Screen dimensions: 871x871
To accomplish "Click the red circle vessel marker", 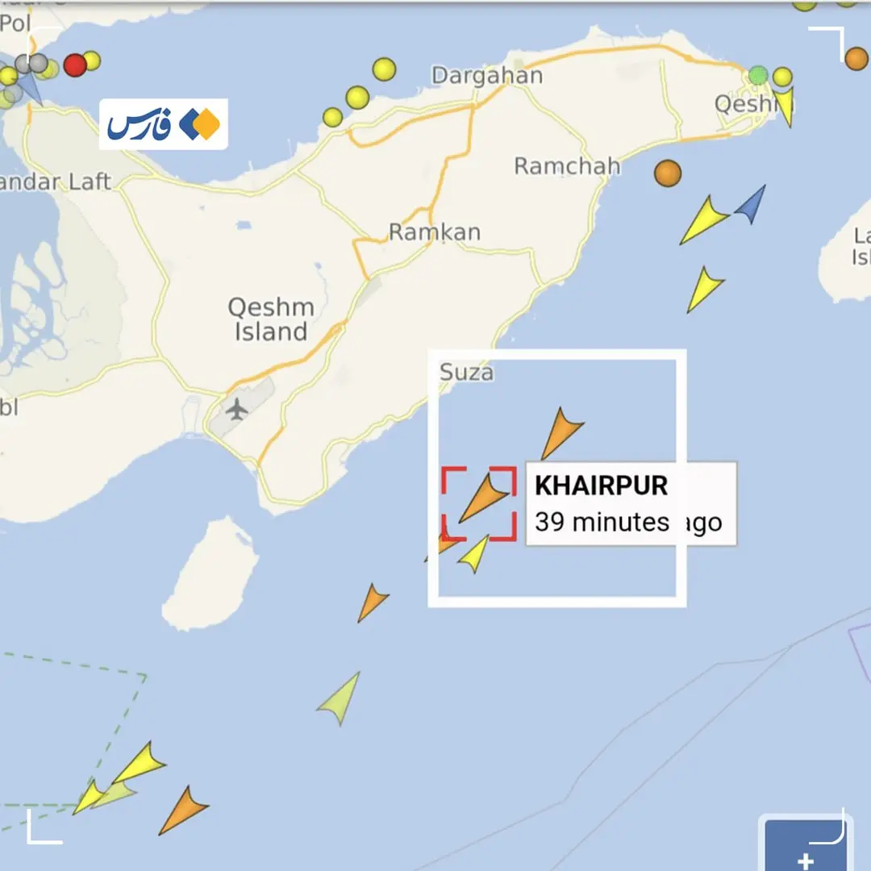I will point(75,65).
